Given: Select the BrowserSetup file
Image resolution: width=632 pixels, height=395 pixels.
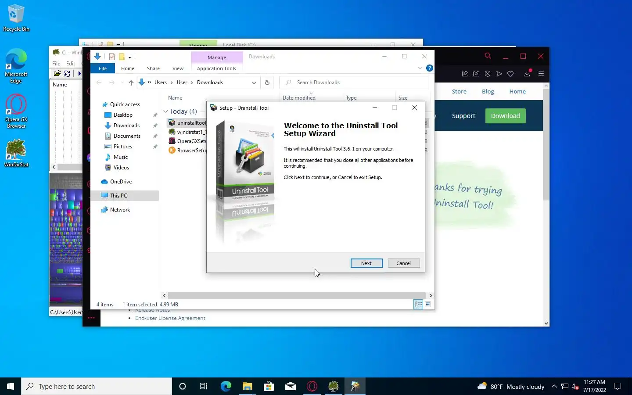Looking at the screenshot, I should (187, 151).
